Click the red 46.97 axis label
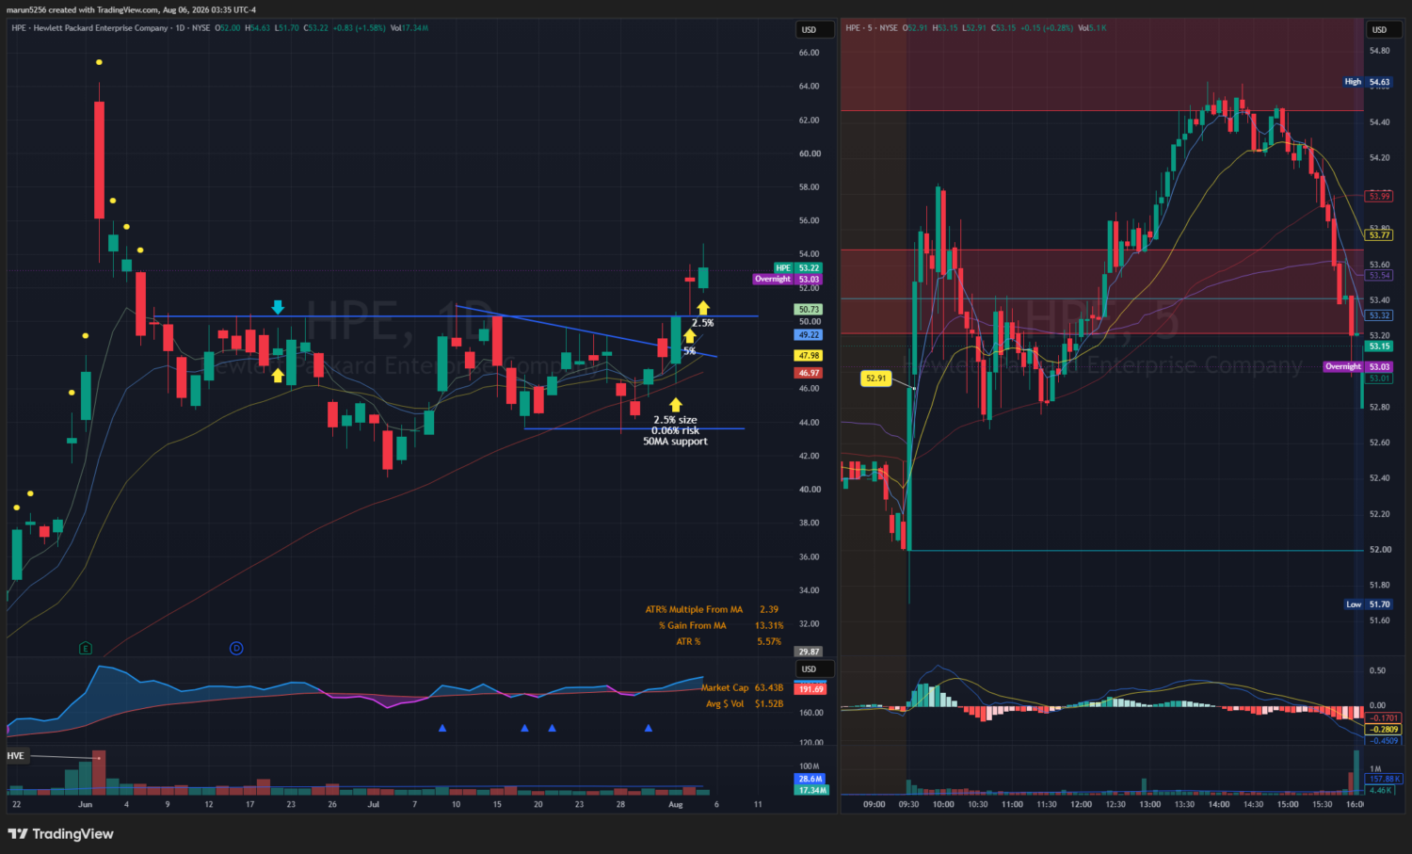The image size is (1412, 854). [x=809, y=373]
